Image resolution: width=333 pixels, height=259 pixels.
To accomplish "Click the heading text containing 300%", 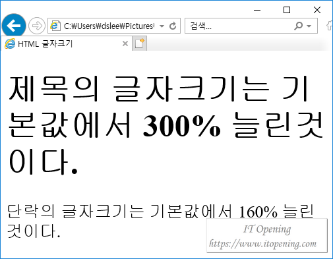I will click(x=166, y=125).
